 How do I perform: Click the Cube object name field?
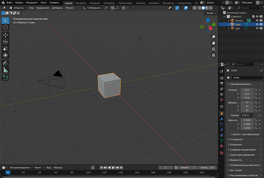tap(248, 77)
